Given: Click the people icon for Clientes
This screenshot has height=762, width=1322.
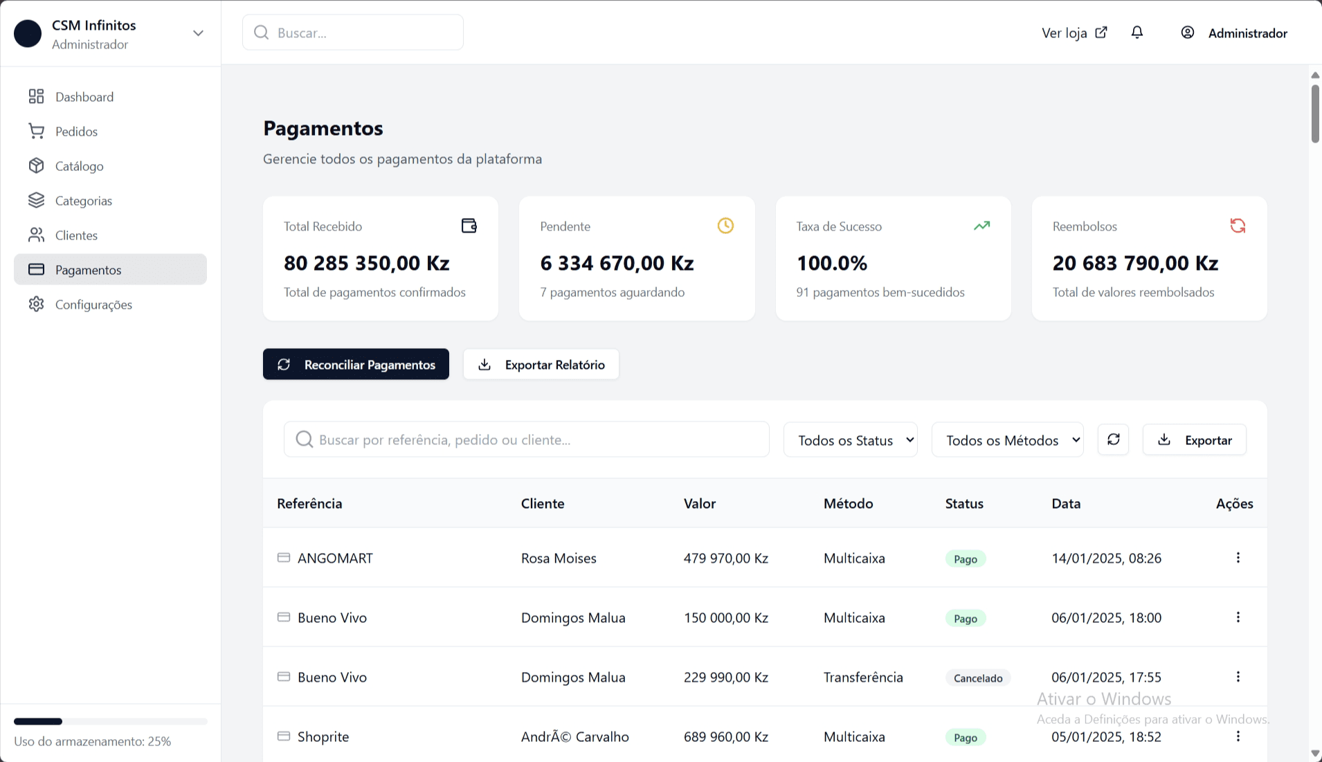Looking at the screenshot, I should click(36, 235).
